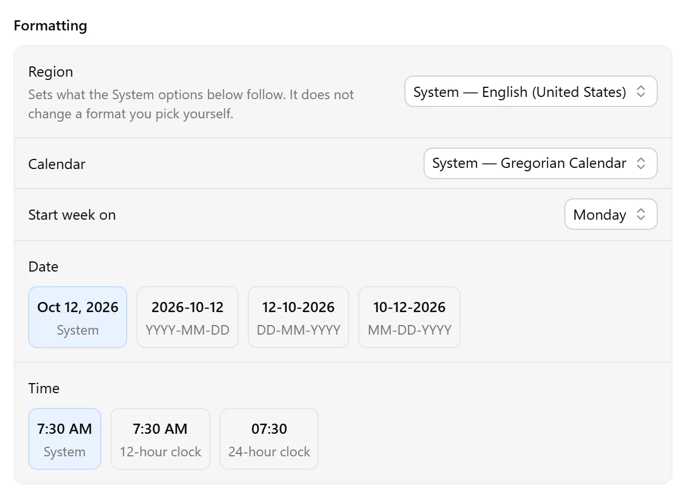Click the Formatting section heading
The width and height of the screenshot is (686, 498).
coord(50,26)
